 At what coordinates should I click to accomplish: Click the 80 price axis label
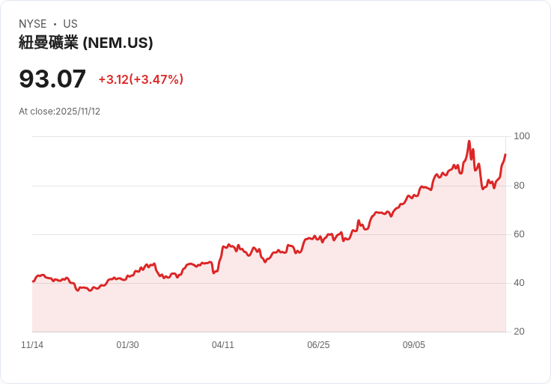click(x=519, y=186)
